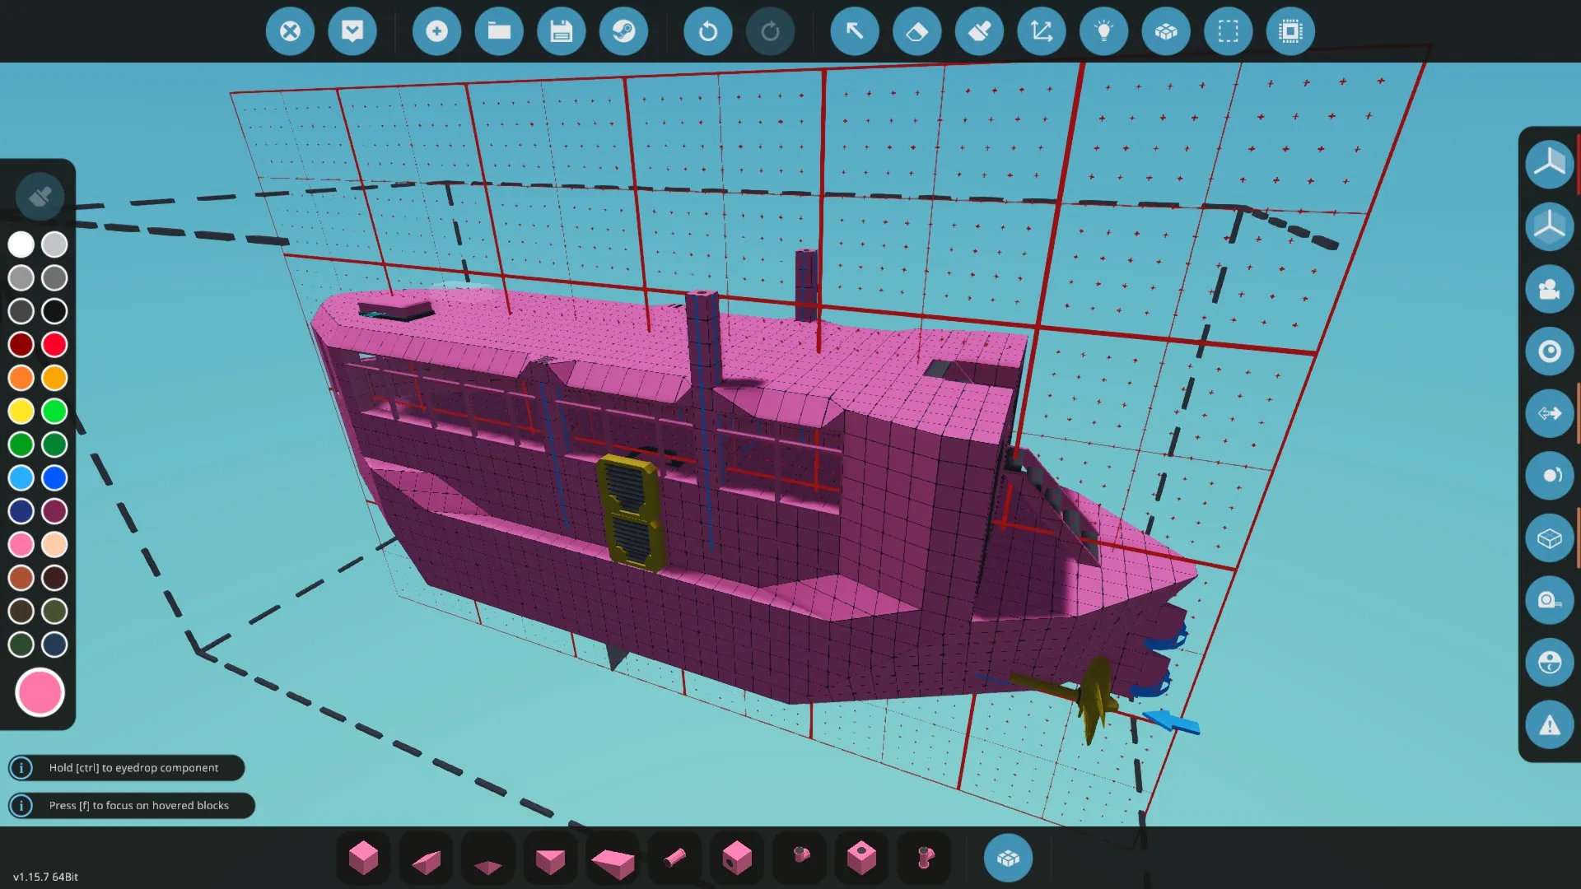The width and height of the screenshot is (1581, 889).
Task: Toggle the mirror arrows button on right panel
Action: point(1549,413)
